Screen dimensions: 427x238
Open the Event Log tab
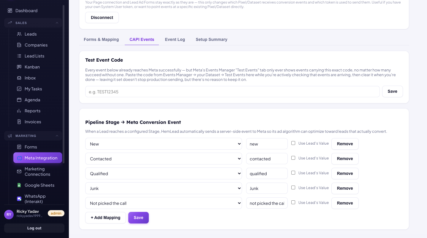[x=175, y=39]
